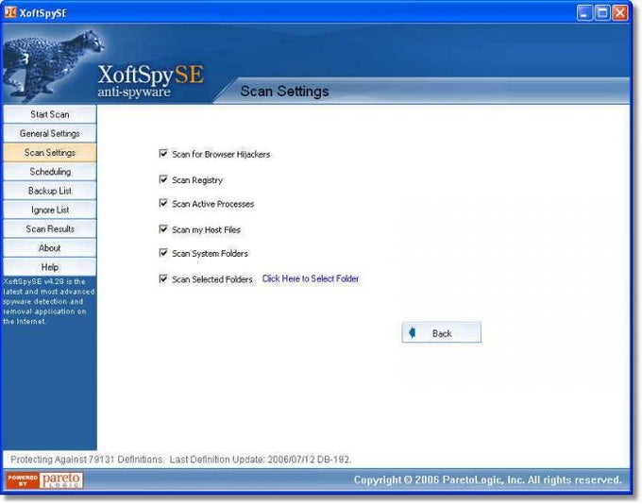Screen dimensions: 642x504
Task: Open the Ignore List
Action: [50, 210]
